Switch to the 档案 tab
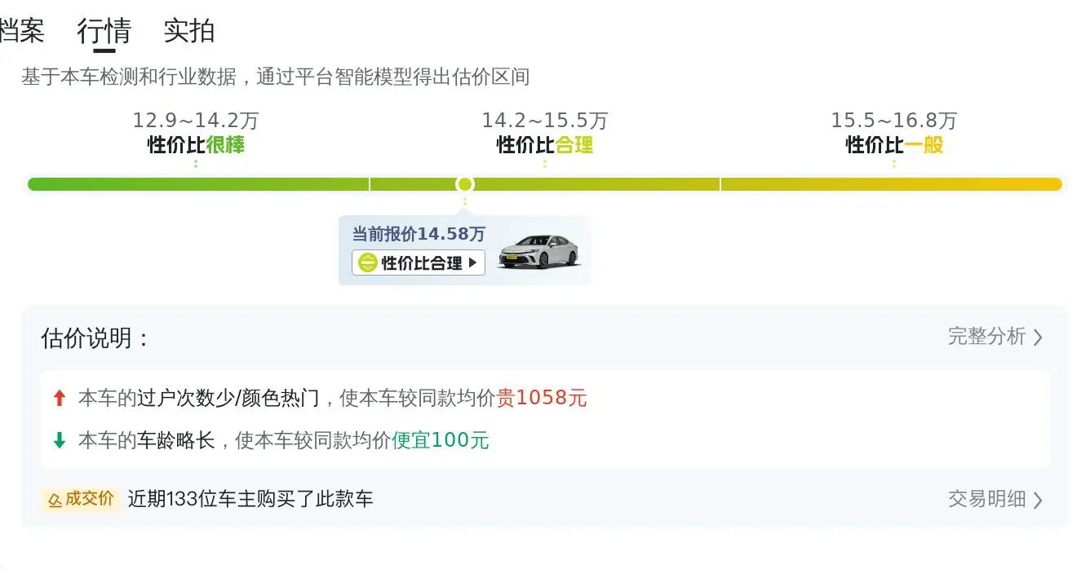The image size is (1090, 569). click(22, 31)
